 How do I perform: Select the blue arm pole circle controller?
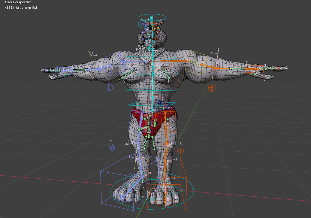pos(109,87)
